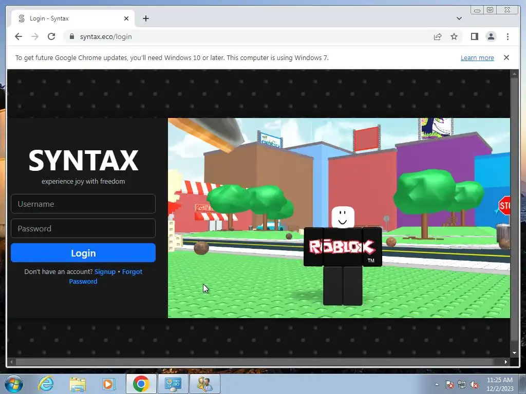This screenshot has height=394, width=526.
Task: Open the Chrome side panel
Action: click(x=474, y=36)
